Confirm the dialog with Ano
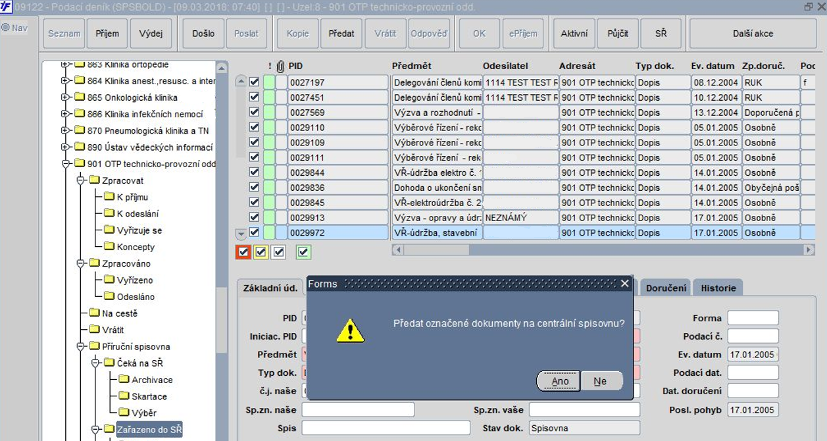The height and width of the screenshot is (441, 827). 560,381
